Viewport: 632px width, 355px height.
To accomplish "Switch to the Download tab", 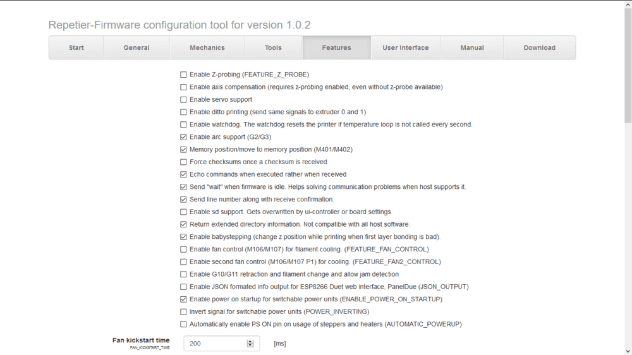I will coord(539,48).
